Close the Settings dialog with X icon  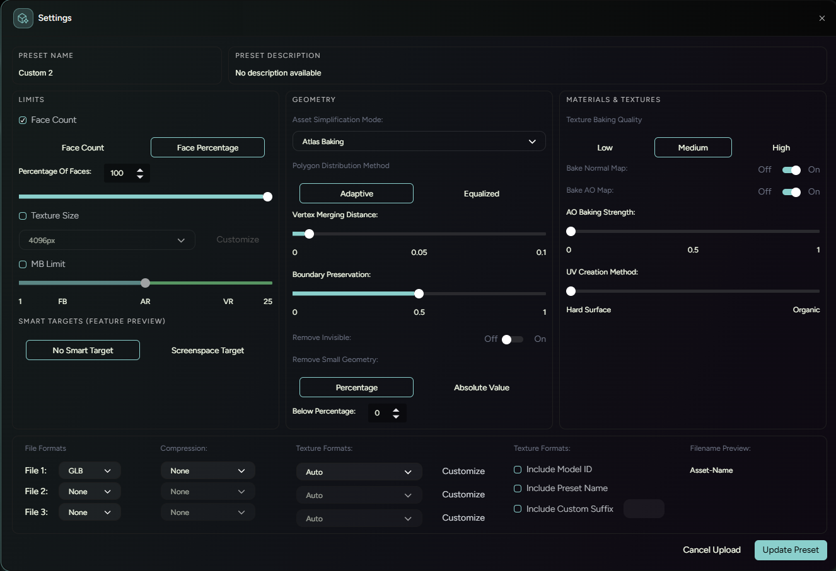click(x=821, y=18)
